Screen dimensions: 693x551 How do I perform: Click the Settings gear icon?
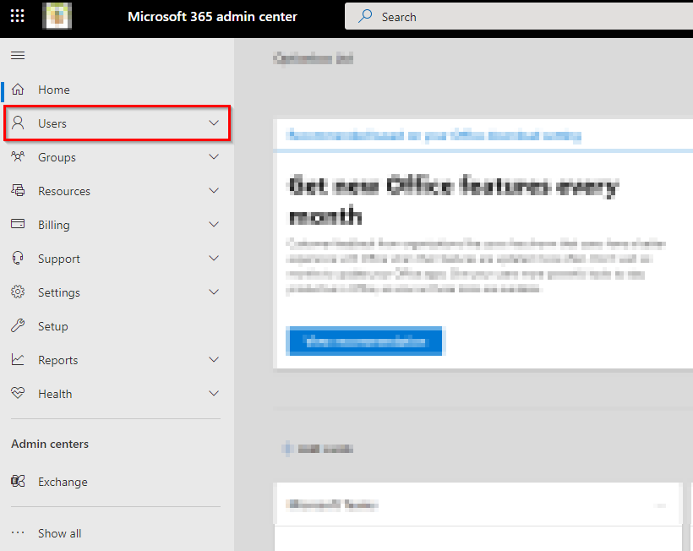pyautogui.click(x=18, y=292)
